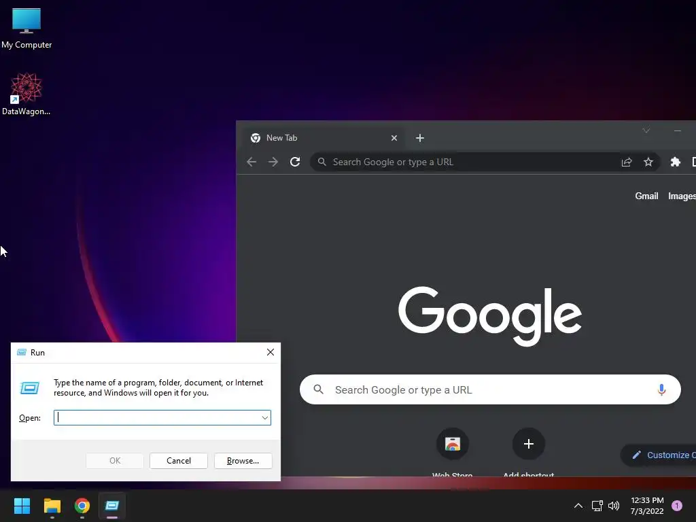Open File Explorer from taskbar
The width and height of the screenshot is (696, 522).
(x=52, y=506)
